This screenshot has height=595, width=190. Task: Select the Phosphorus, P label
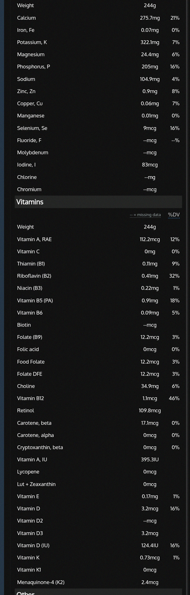click(x=33, y=67)
